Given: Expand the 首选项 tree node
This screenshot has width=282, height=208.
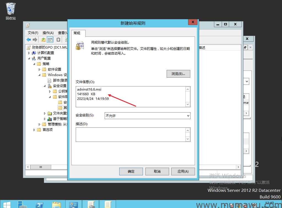Looking at the screenshot, I should [34, 130].
